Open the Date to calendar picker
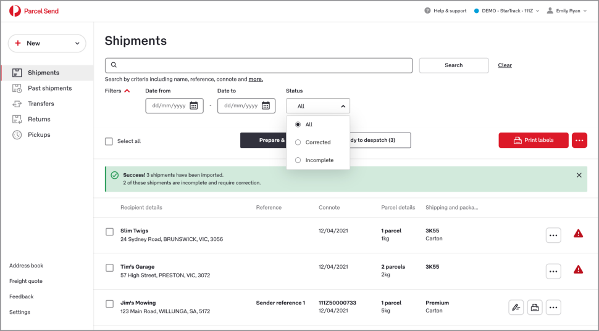The width and height of the screenshot is (599, 331). coord(266,105)
